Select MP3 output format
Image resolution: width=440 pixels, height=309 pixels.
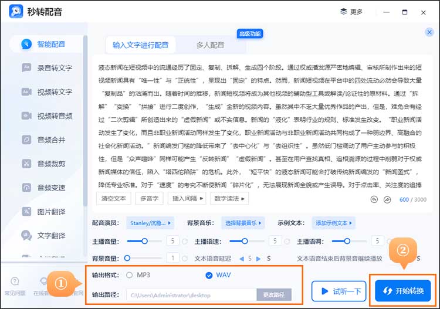[129, 275]
